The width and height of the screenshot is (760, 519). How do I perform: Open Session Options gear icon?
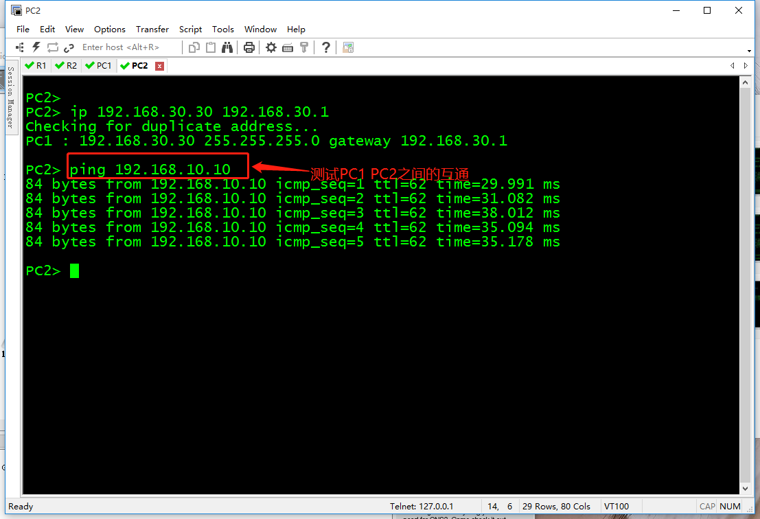pos(271,47)
